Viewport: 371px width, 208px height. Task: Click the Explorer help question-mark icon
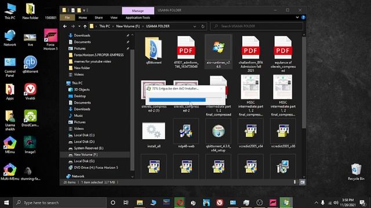pos(303,17)
